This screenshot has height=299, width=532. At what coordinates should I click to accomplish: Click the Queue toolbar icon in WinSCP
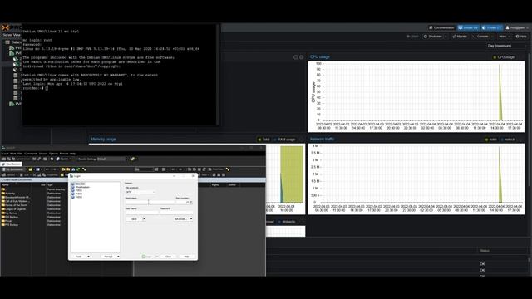(63, 159)
